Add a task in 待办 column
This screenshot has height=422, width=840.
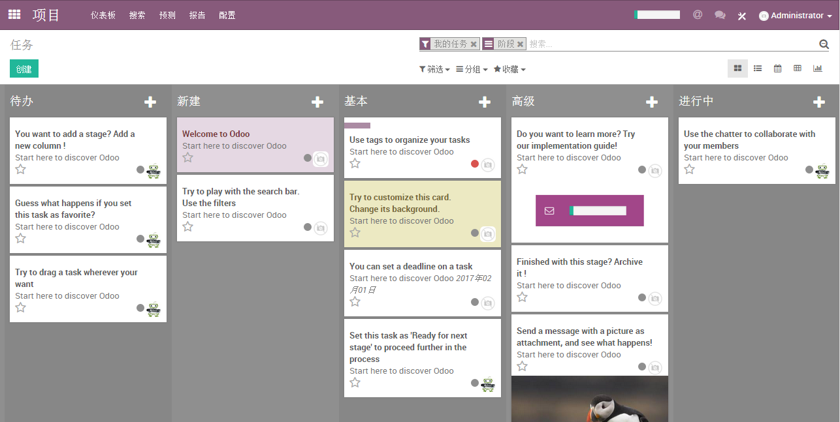click(150, 102)
